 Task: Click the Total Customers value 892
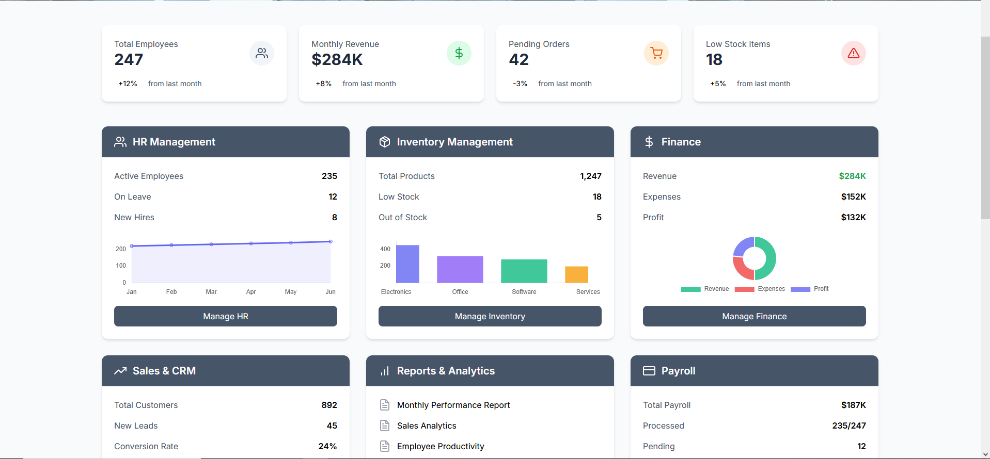click(x=329, y=405)
